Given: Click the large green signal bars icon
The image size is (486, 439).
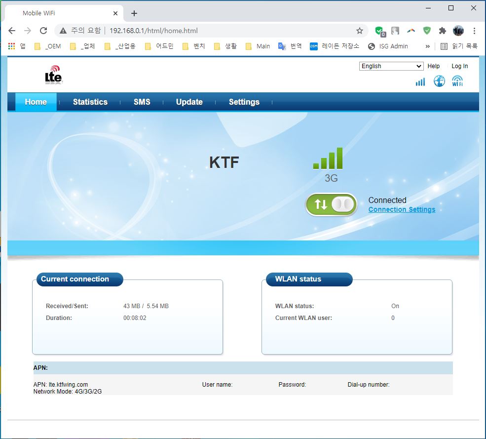Looking at the screenshot, I should point(328,158).
